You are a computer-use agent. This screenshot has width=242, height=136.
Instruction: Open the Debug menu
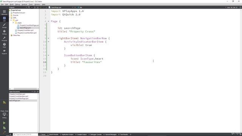[x=17, y=5]
